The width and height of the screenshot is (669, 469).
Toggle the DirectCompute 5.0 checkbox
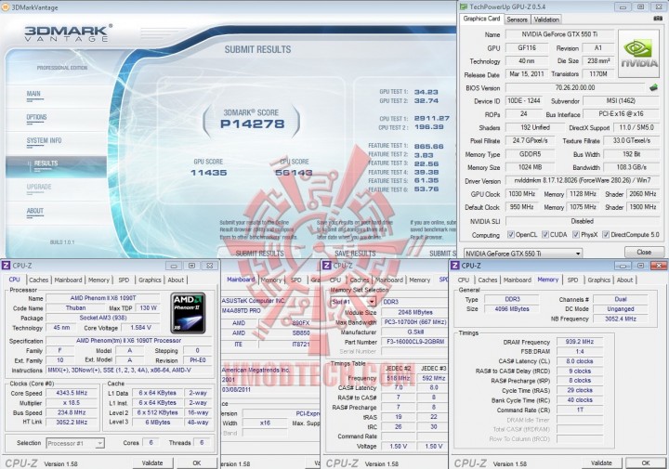coord(606,234)
